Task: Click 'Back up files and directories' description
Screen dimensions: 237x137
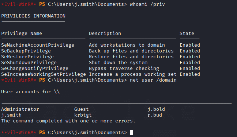Action: tap(131, 51)
